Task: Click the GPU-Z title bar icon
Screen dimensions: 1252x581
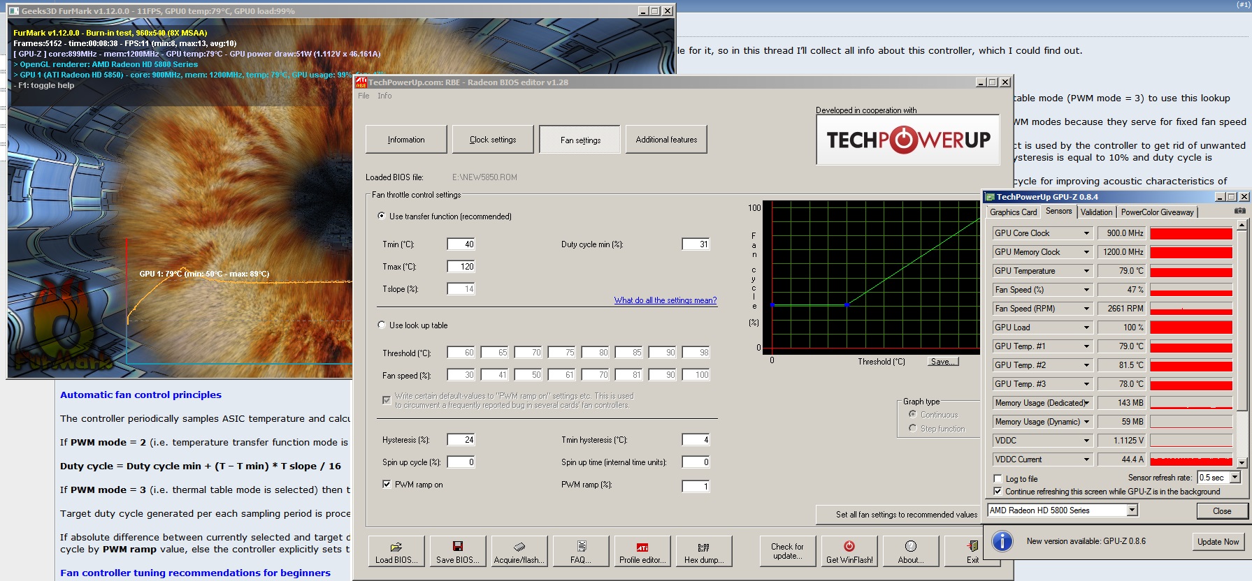Action: coord(990,197)
